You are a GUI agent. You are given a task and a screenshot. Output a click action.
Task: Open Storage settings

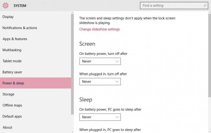click(x=36, y=94)
